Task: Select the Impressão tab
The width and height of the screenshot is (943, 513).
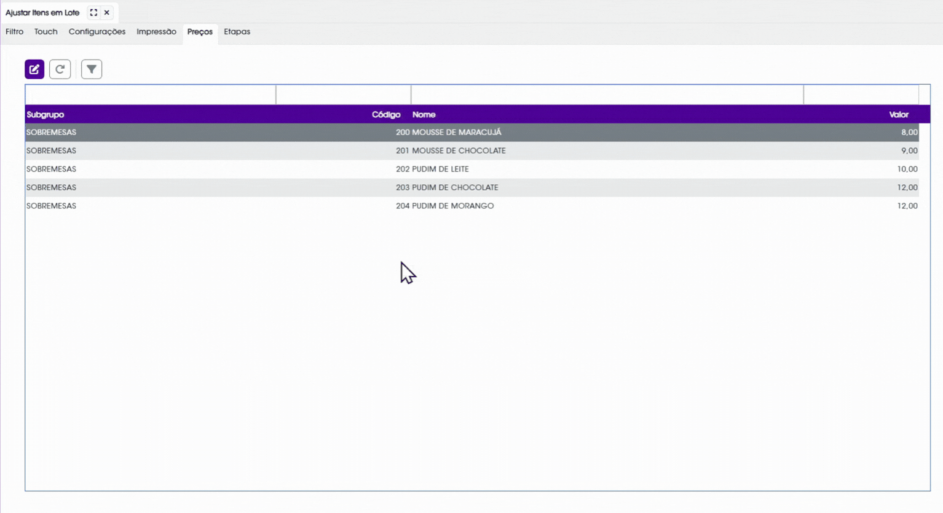Action: pos(156,32)
